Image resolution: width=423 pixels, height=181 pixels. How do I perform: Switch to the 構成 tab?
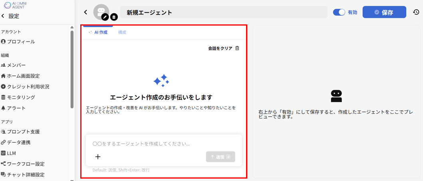122,32
